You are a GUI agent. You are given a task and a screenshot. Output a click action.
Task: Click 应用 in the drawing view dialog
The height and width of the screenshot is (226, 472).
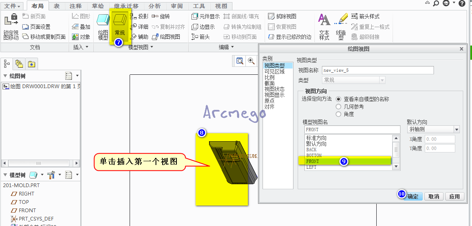[x=454, y=196]
